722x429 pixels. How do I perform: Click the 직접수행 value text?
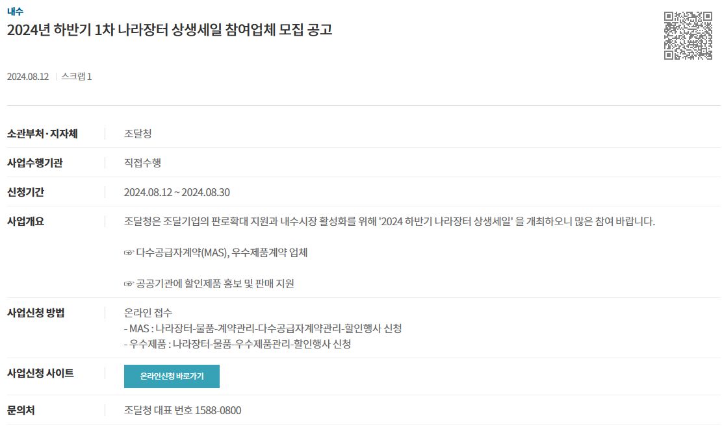(x=142, y=163)
